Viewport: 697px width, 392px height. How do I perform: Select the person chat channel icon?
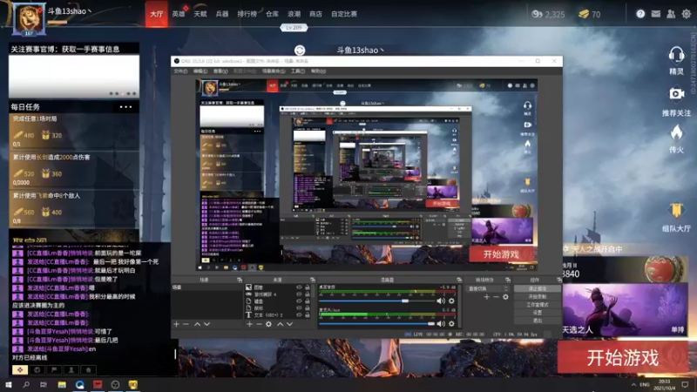71,369
